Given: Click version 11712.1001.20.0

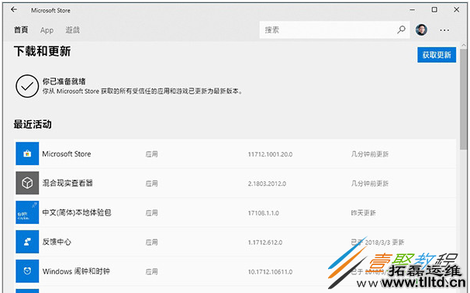Looking at the screenshot, I should [x=270, y=154].
